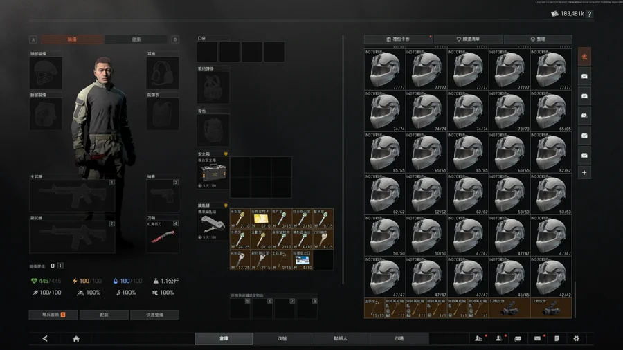Open the notes document icon in bottom bar
Viewport: 623px width, 350px height.
click(557, 338)
